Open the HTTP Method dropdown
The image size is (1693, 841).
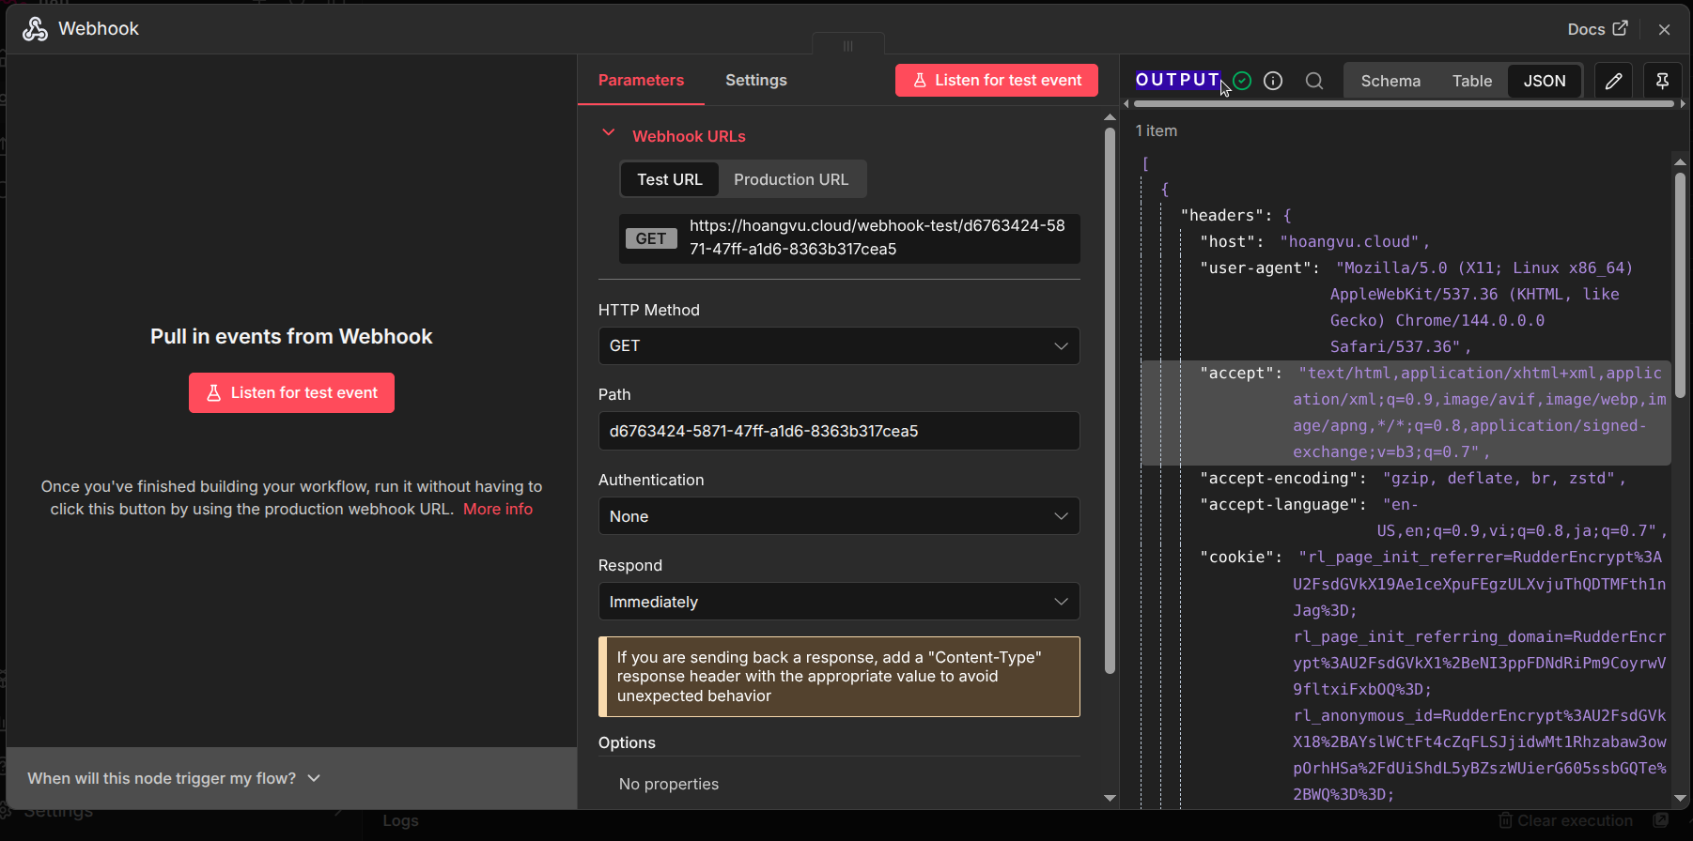(x=839, y=345)
